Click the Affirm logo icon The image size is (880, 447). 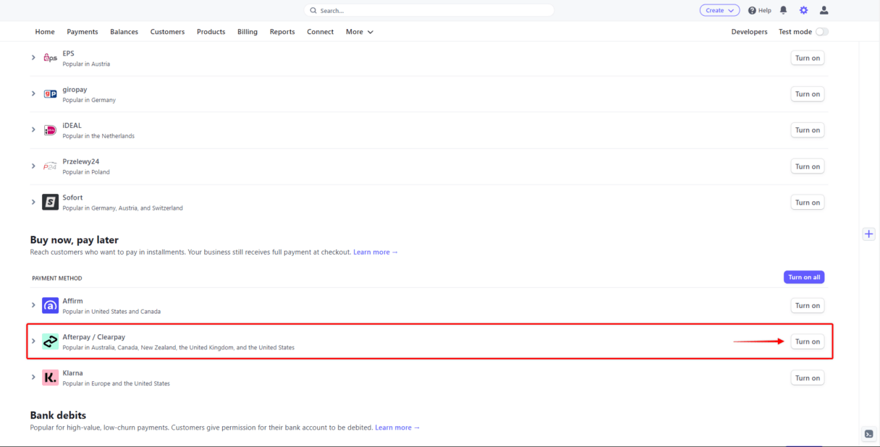(x=50, y=305)
